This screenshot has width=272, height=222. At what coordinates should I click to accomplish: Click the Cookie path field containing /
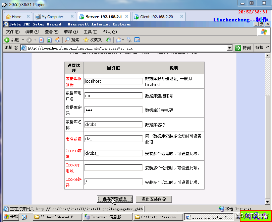point(113,182)
